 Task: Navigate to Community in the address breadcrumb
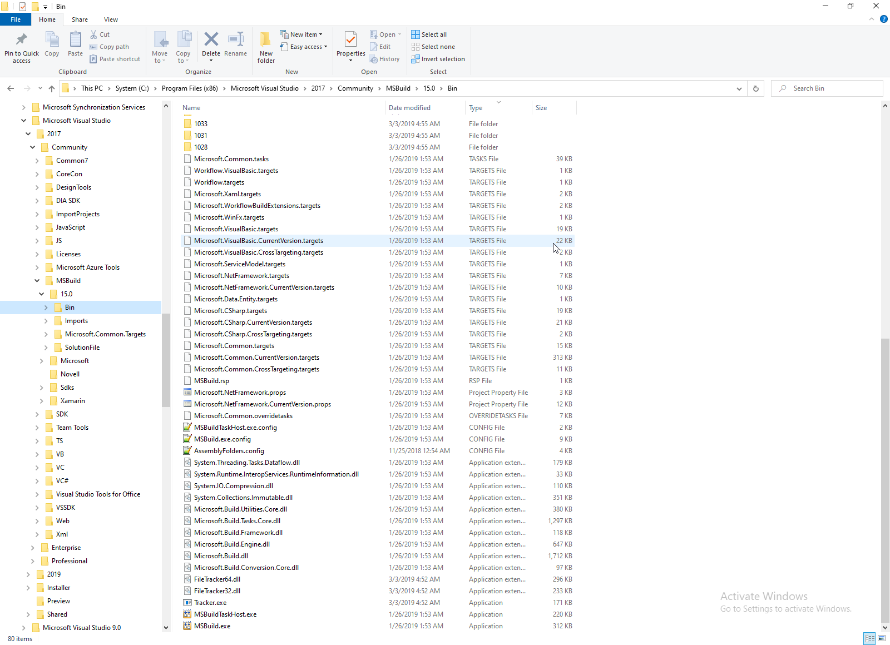(355, 88)
